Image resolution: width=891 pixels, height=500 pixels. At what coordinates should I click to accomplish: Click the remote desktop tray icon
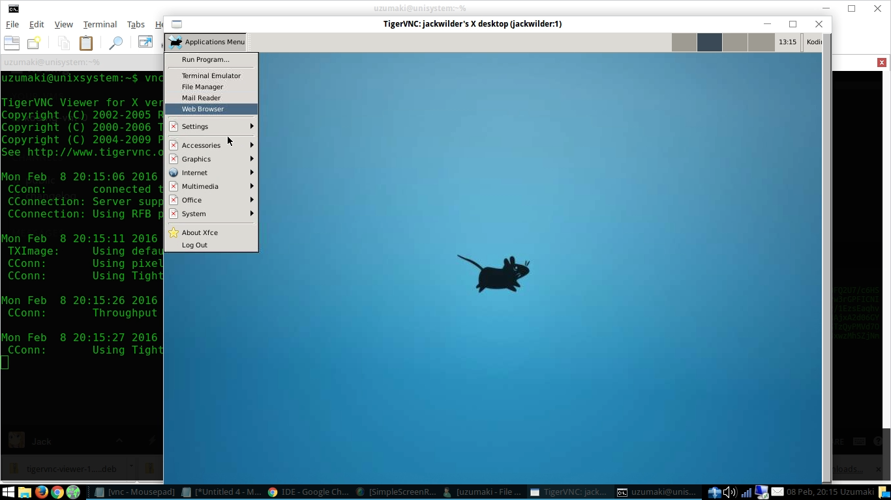761,492
